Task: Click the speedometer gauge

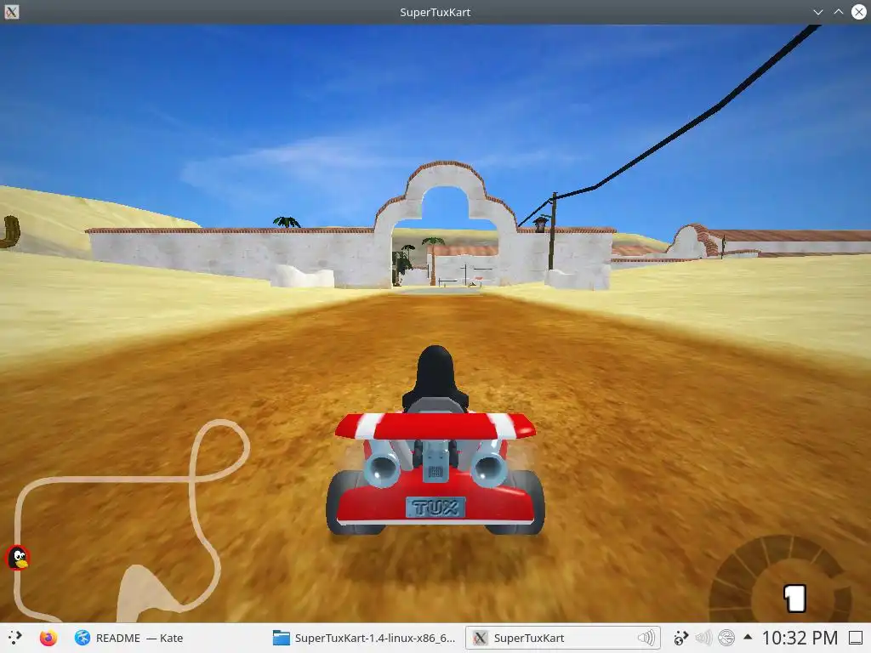Action: [780, 578]
